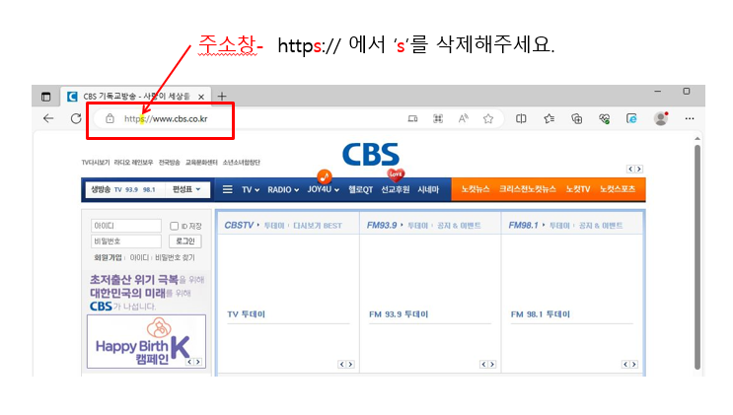Click the JOY4U music note badge
The image size is (733, 415).
point(325,176)
